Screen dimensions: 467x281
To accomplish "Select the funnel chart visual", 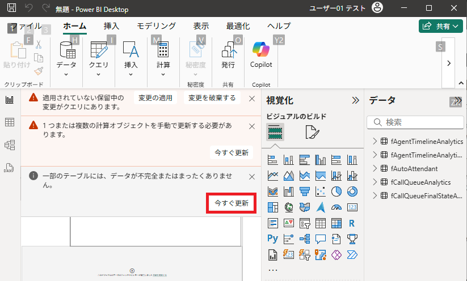I will click(x=304, y=191).
